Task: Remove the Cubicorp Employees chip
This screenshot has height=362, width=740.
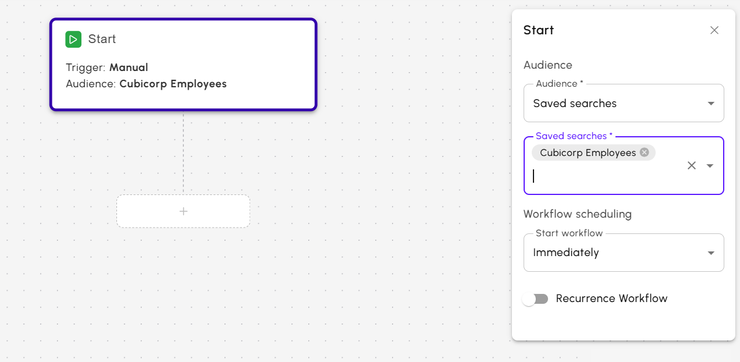Action: click(644, 152)
